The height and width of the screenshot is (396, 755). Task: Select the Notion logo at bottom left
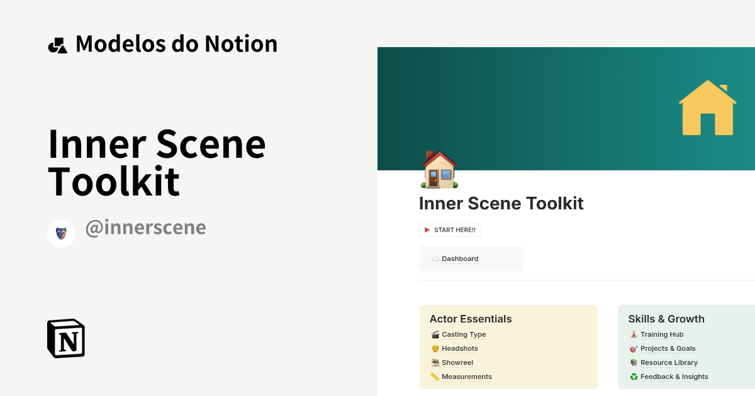tap(65, 338)
